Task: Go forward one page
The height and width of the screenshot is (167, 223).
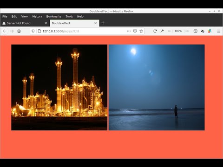Action: (12, 31)
